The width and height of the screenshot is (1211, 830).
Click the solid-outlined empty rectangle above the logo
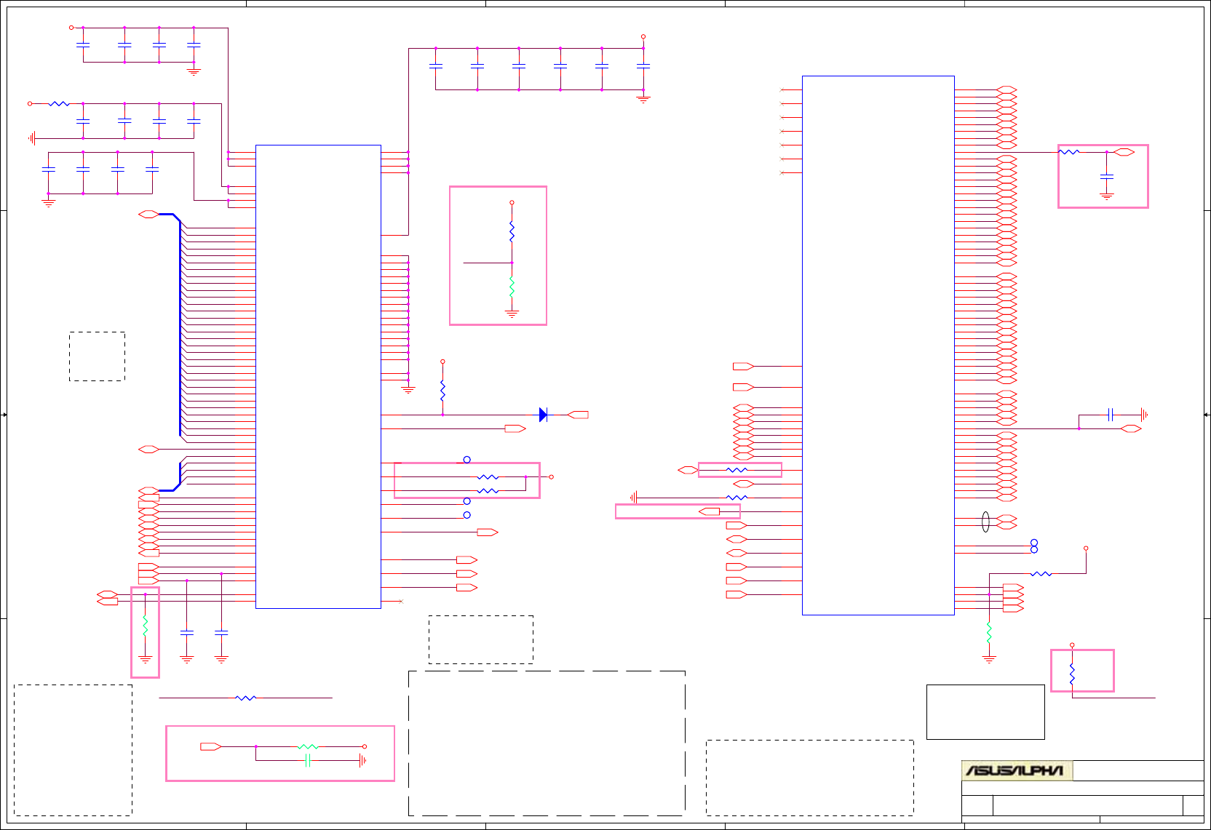coord(985,712)
